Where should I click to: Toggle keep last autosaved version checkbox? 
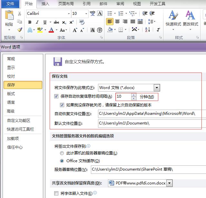click(62, 105)
